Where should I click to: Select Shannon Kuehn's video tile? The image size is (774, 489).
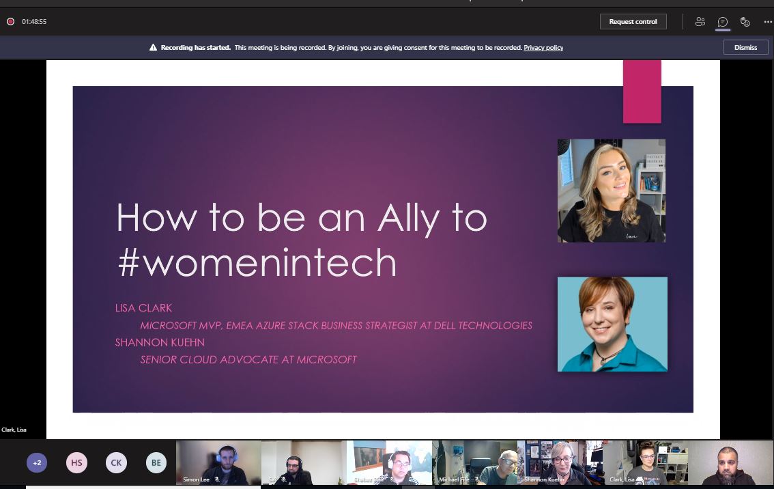coord(560,462)
